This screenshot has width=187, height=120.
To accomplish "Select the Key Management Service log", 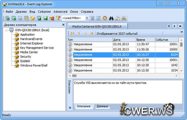I will coord(37,48).
